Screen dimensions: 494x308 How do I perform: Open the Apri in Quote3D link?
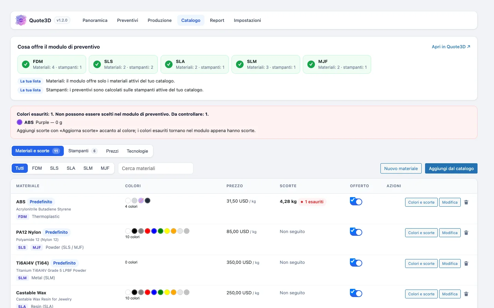click(451, 47)
